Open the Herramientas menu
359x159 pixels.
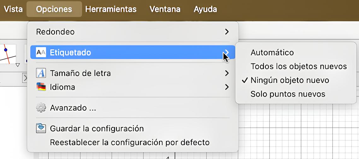[x=111, y=9]
